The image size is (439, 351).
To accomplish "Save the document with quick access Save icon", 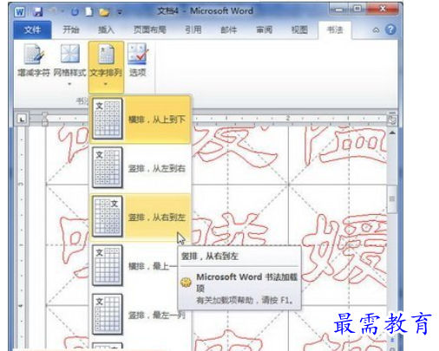I will click(38, 12).
